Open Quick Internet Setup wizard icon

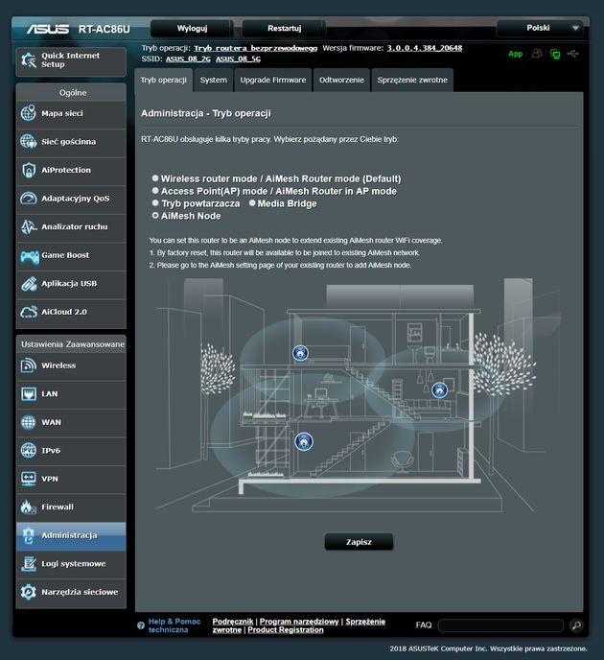tap(29, 60)
